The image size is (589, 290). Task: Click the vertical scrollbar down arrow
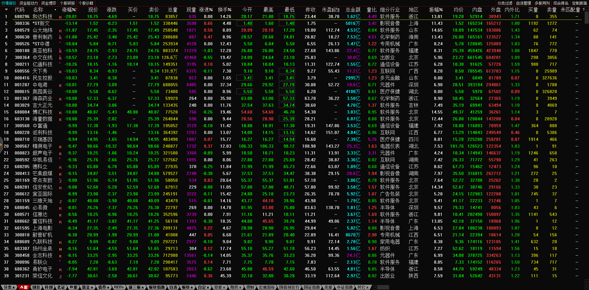[x=587, y=282]
